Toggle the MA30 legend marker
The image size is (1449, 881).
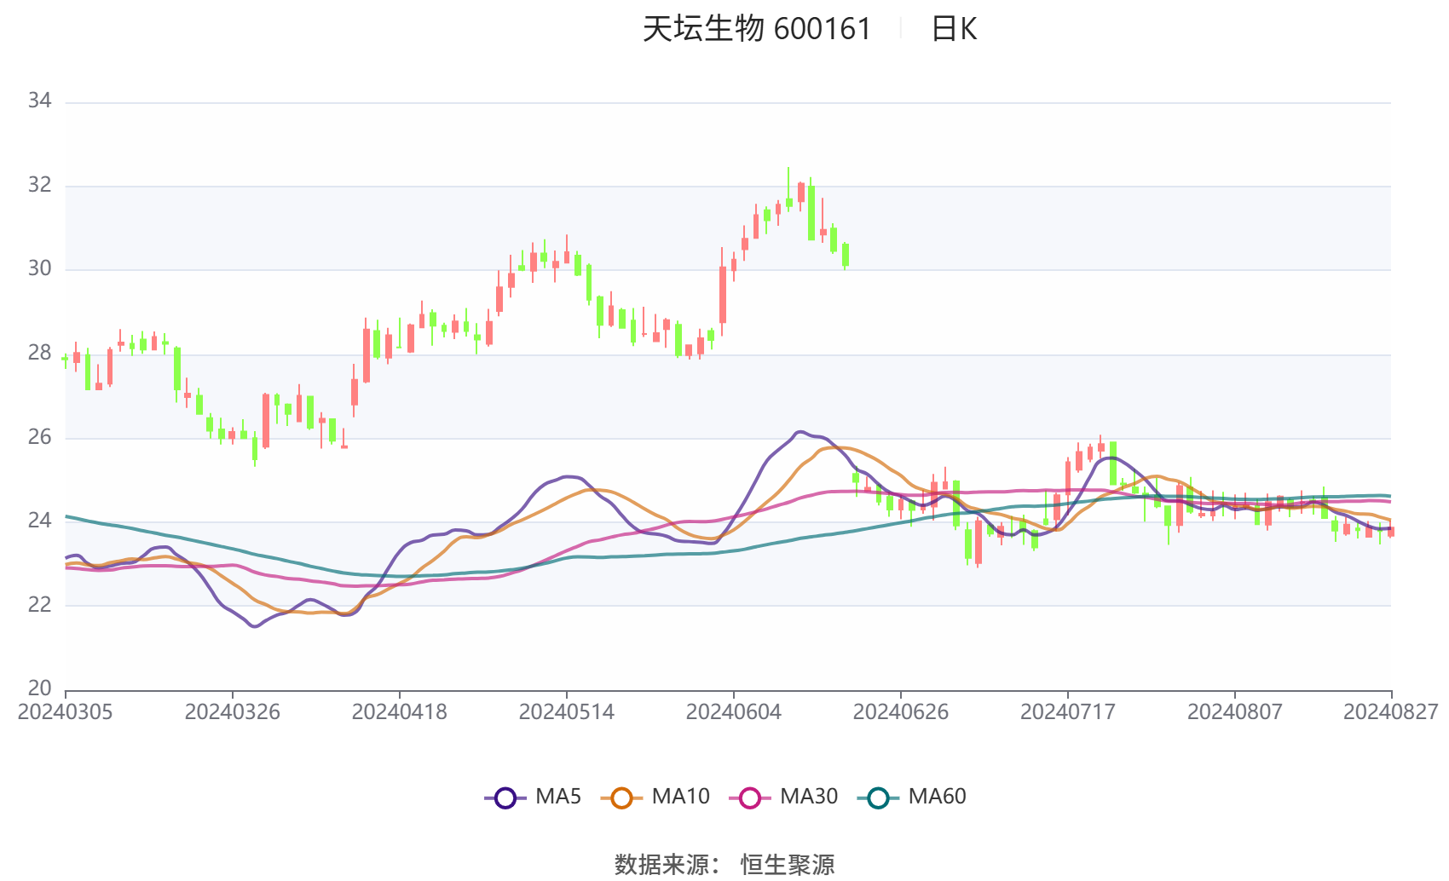pyautogui.click(x=750, y=798)
